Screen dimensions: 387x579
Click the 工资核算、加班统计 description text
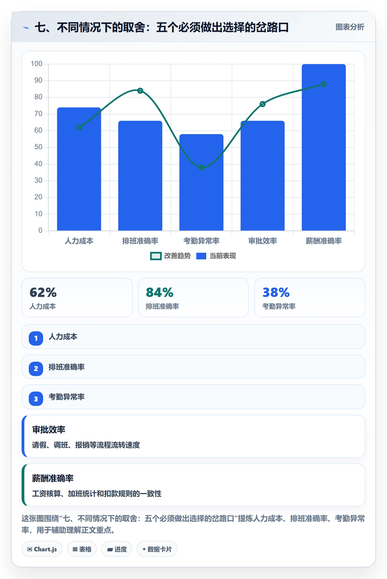coord(97,494)
